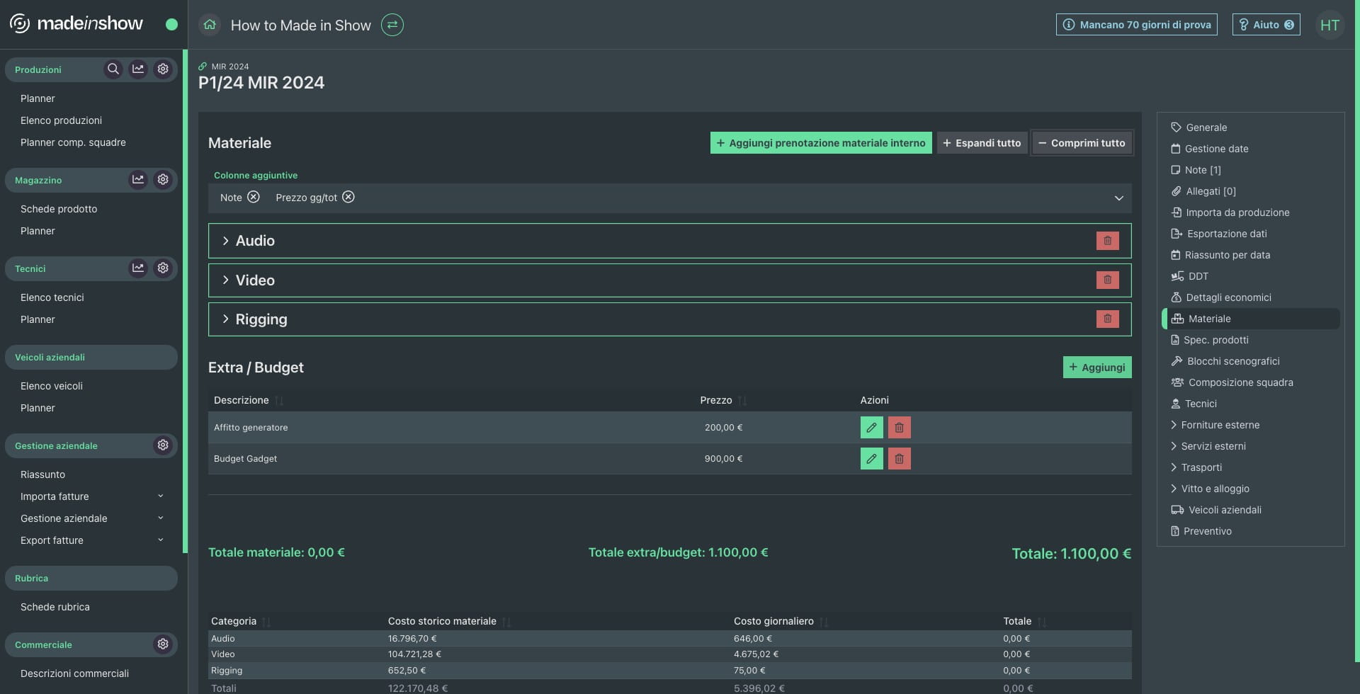The height and width of the screenshot is (694, 1360).
Task: Click the swap arrows icon beside title
Action: click(x=392, y=25)
